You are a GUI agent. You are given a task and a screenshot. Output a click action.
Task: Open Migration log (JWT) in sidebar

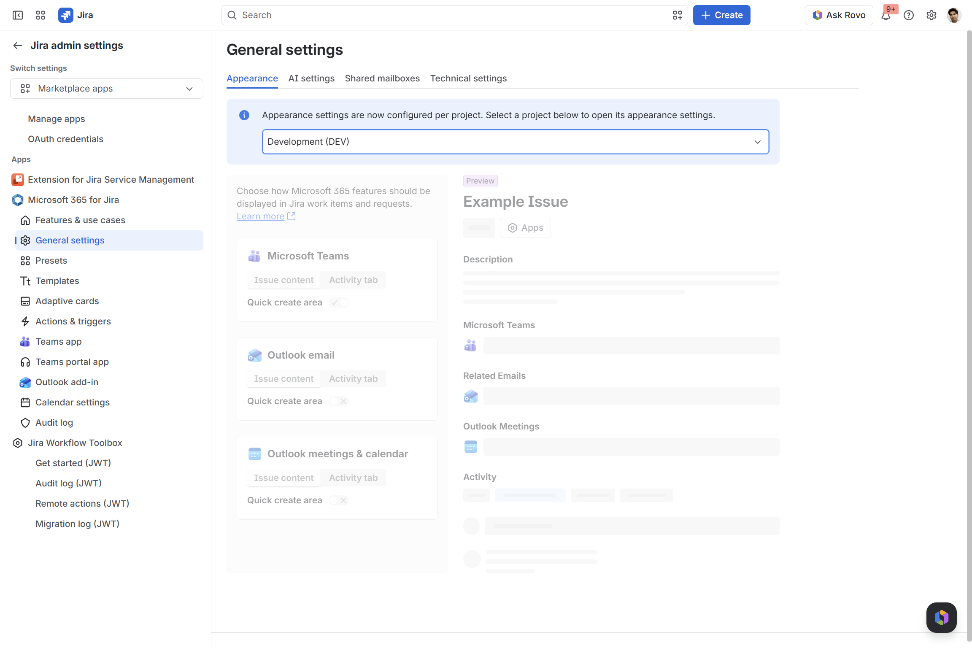(x=77, y=524)
